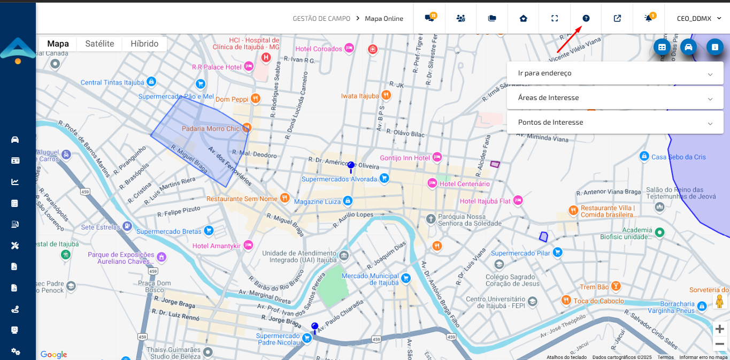Open the chat messages icon with badge 11

click(429, 18)
